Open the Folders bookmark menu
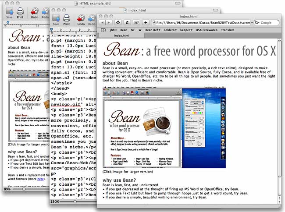Screen dimensions: 285x212 click(170, 30)
